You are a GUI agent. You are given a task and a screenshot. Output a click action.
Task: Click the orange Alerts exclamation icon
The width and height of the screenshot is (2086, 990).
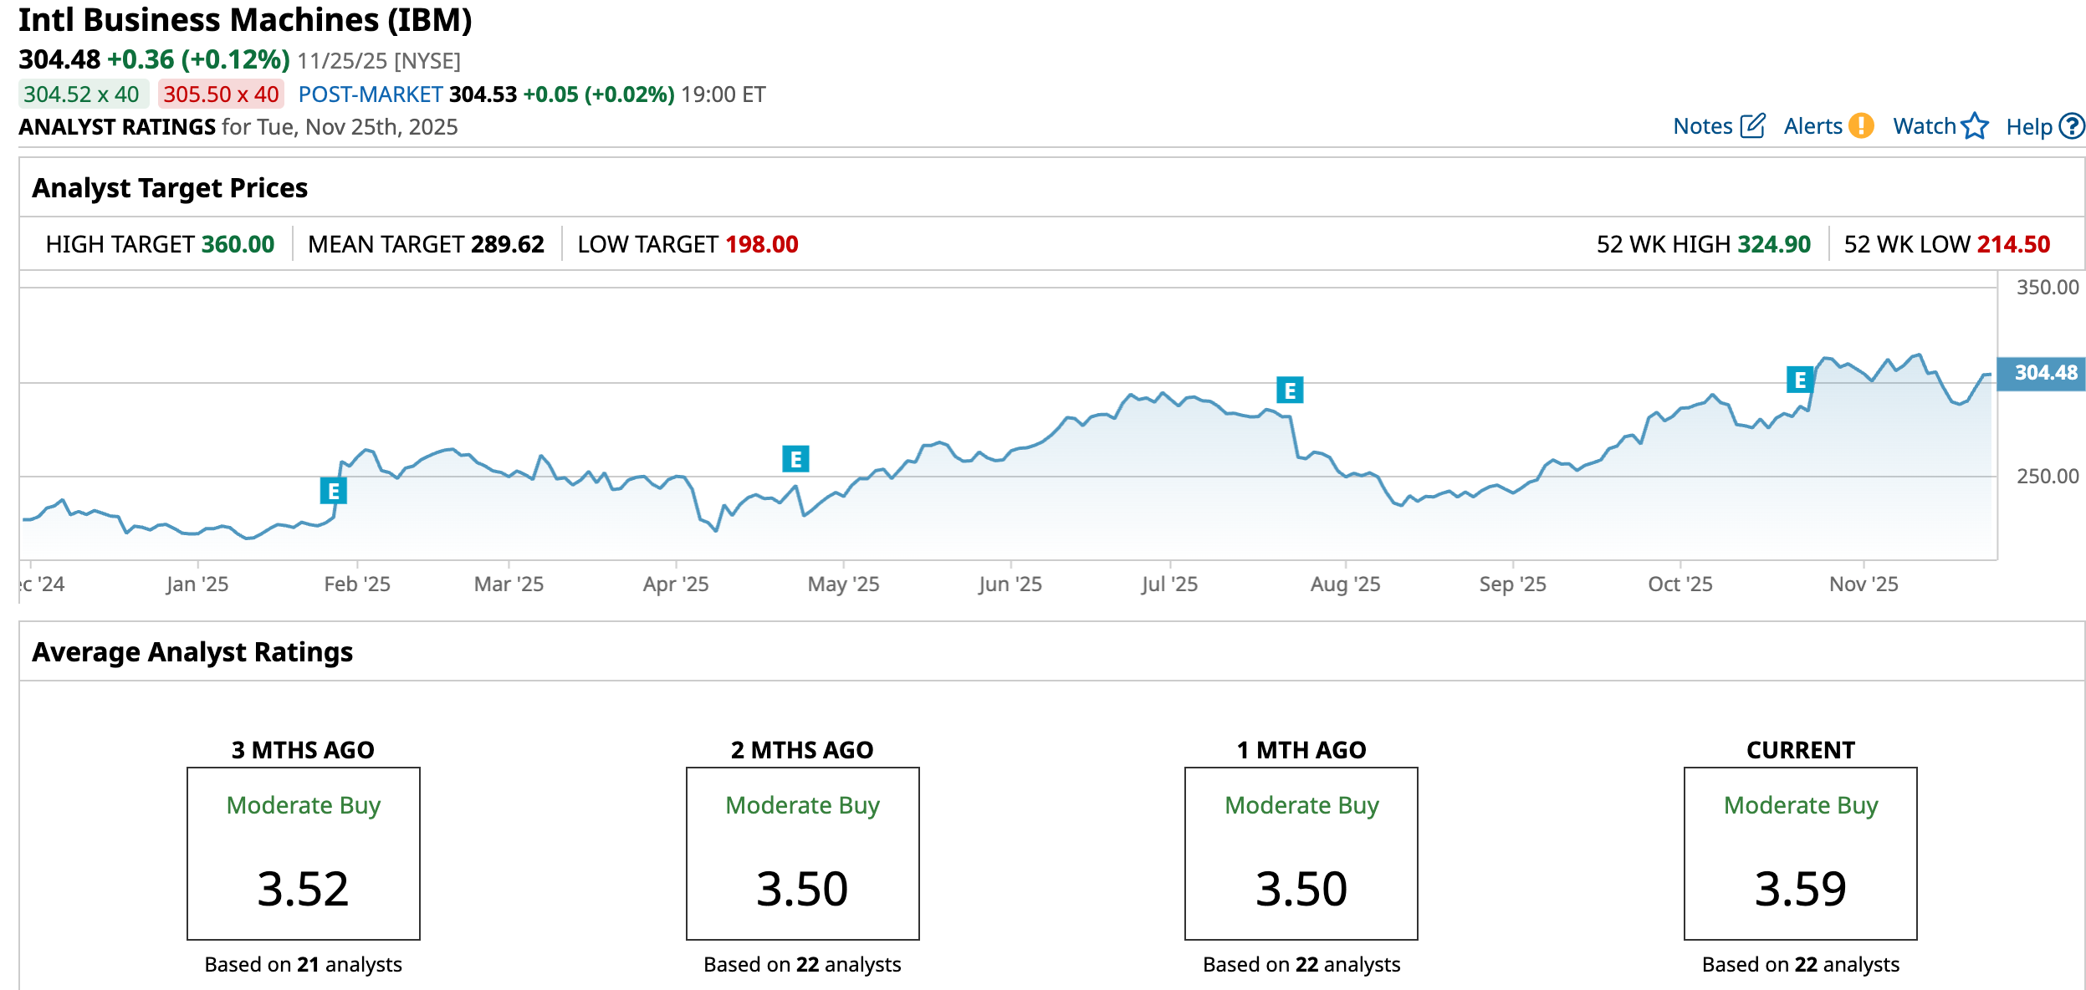pyautogui.click(x=1861, y=126)
